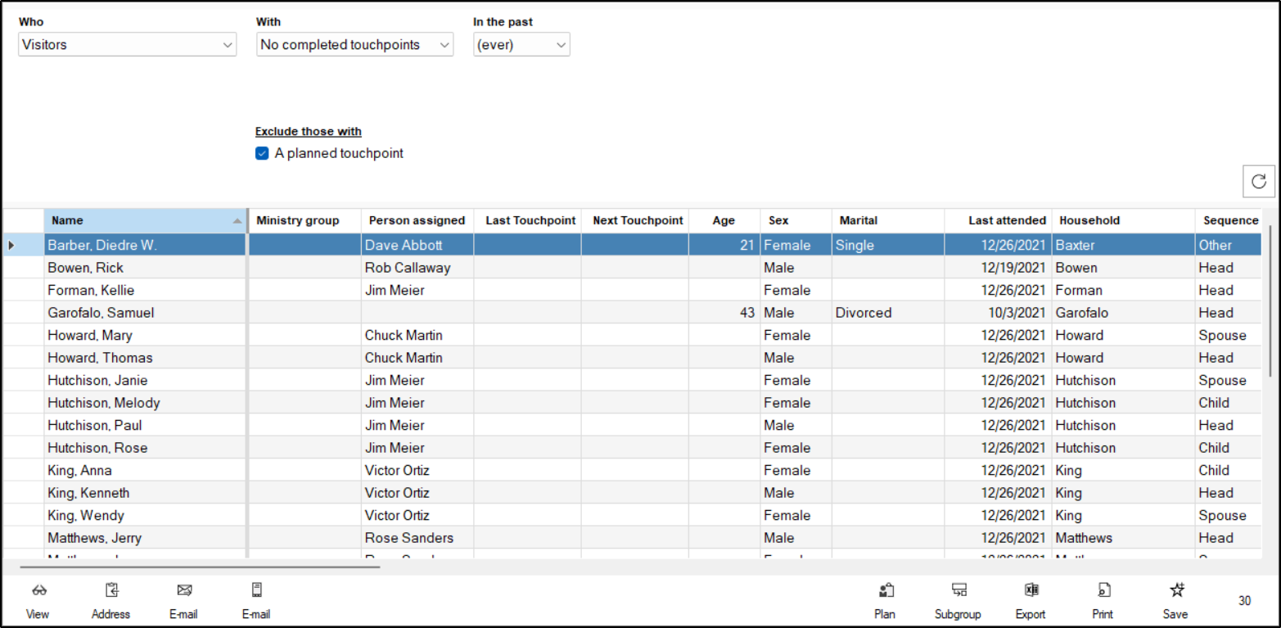This screenshot has width=1281, height=628.
Task: Click the horizontal scrollbar under the grid
Action: (200, 567)
